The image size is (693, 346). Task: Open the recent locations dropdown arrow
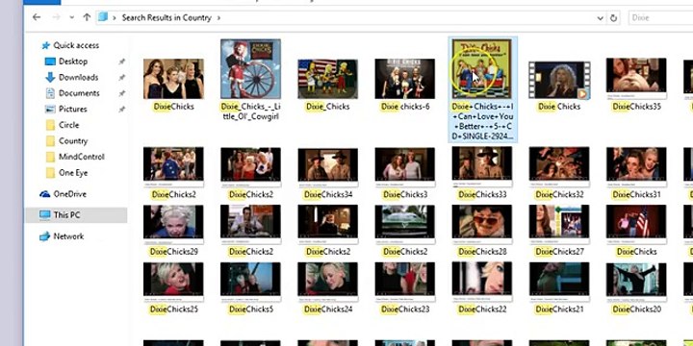[71, 17]
